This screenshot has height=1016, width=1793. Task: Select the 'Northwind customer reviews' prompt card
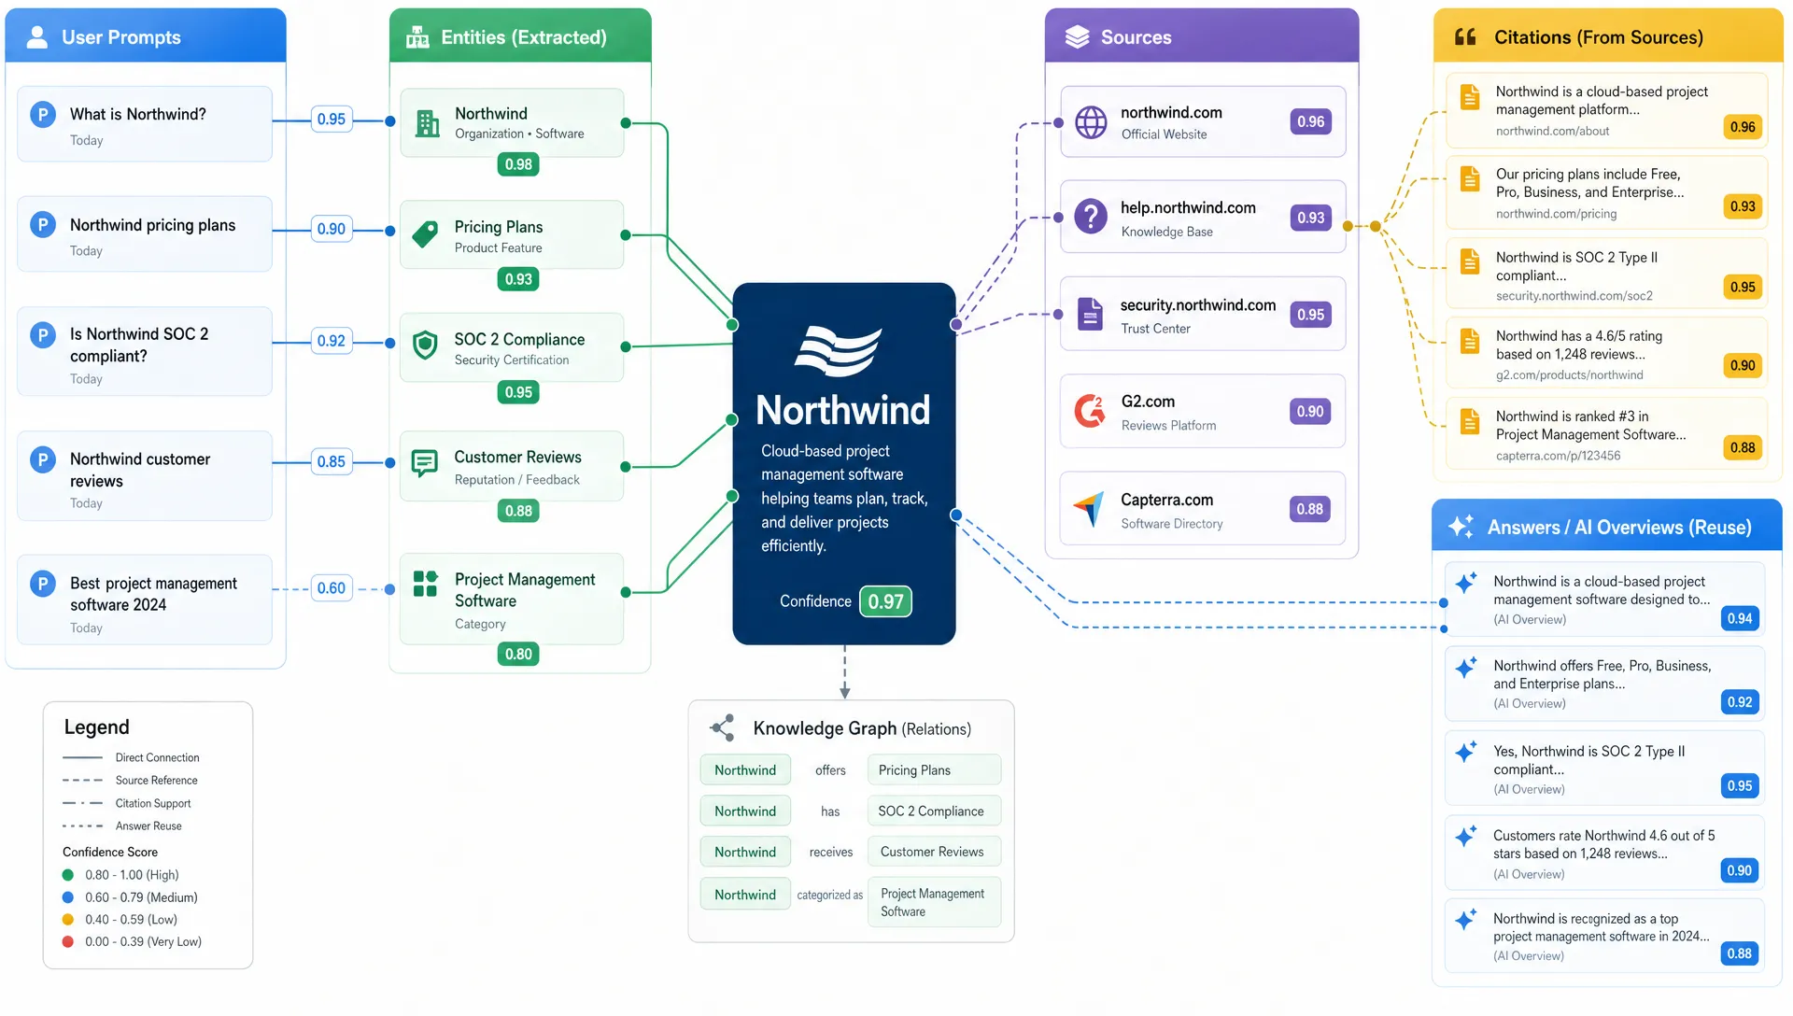(x=145, y=476)
